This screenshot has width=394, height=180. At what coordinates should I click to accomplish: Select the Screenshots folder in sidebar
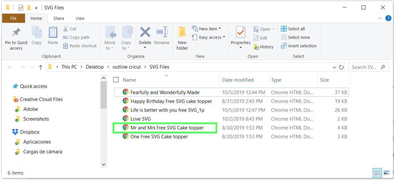tap(32, 119)
